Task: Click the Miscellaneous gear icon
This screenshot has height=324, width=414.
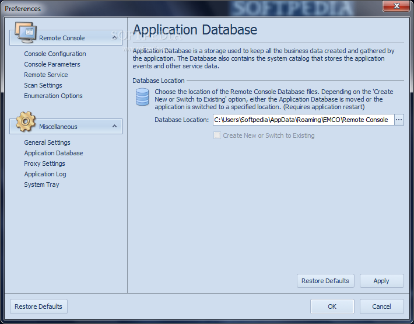Action: point(25,121)
